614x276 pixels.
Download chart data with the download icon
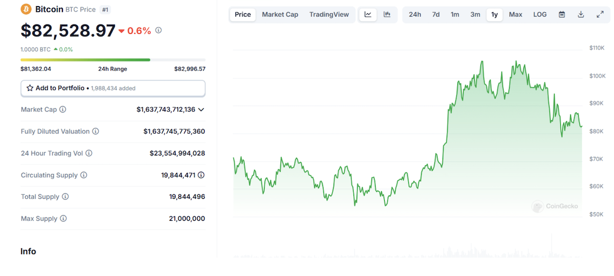[x=581, y=14]
